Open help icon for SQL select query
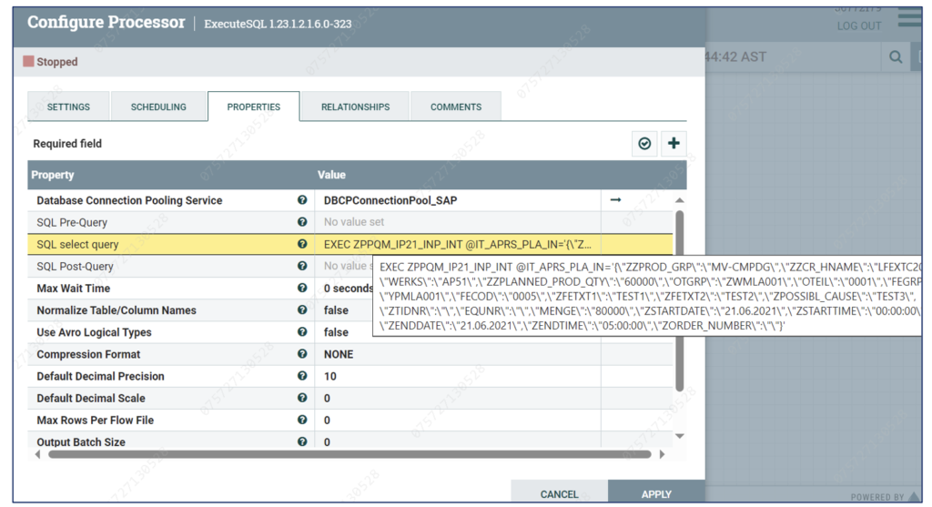The height and width of the screenshot is (507, 932). tap(302, 244)
